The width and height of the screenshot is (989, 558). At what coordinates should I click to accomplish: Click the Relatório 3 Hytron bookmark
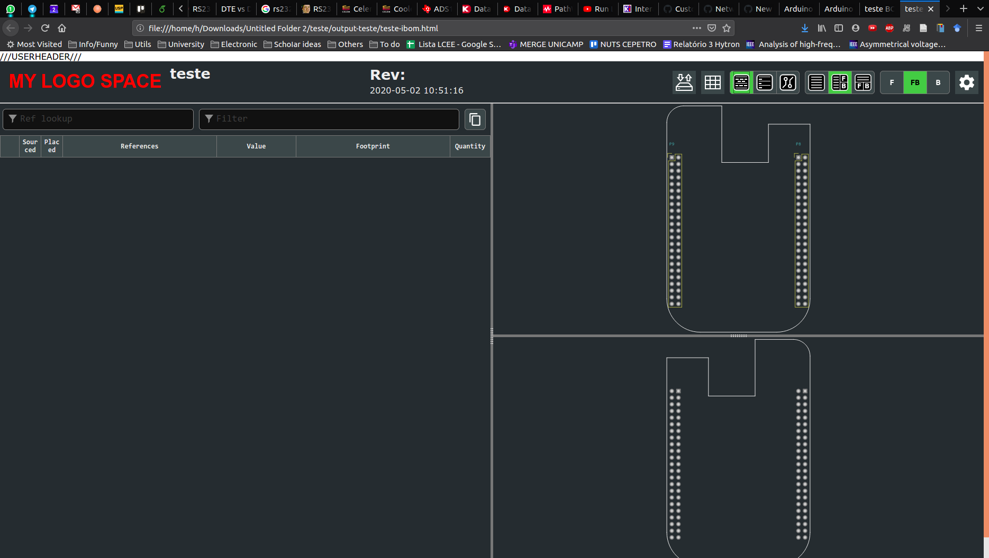[701, 44]
